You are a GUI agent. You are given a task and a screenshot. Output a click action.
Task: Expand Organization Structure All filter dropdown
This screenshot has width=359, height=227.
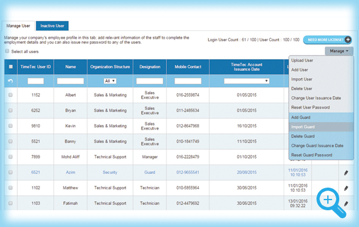pyautogui.click(x=110, y=81)
